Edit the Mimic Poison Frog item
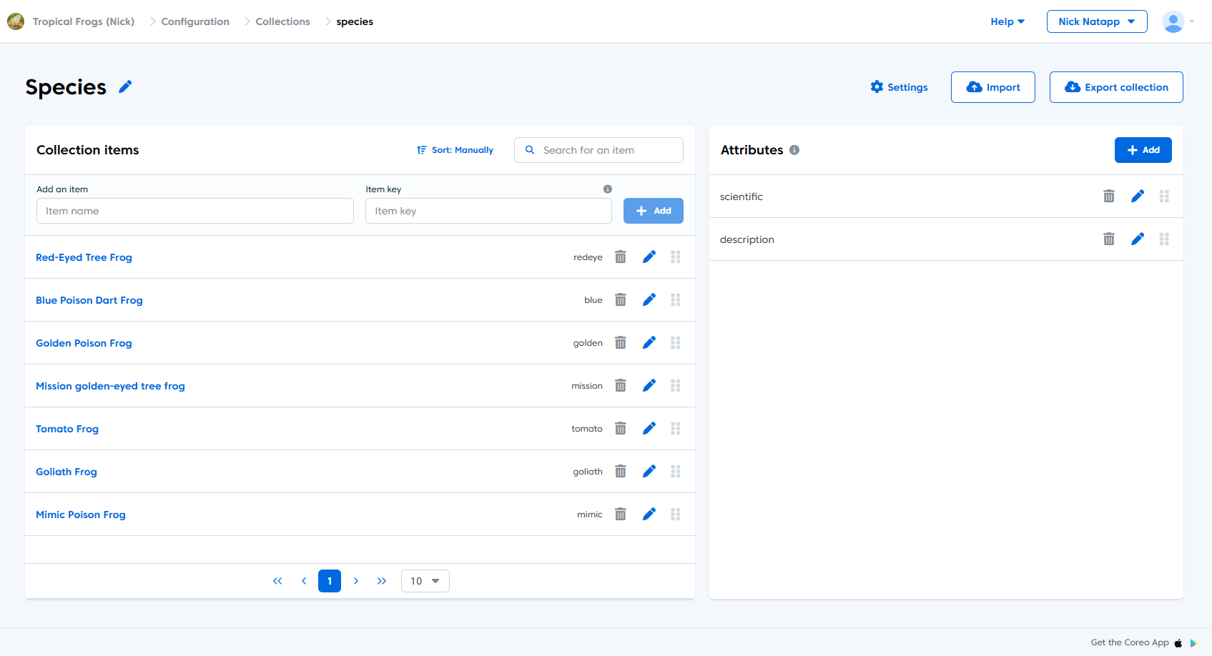The width and height of the screenshot is (1212, 656). coord(649,515)
